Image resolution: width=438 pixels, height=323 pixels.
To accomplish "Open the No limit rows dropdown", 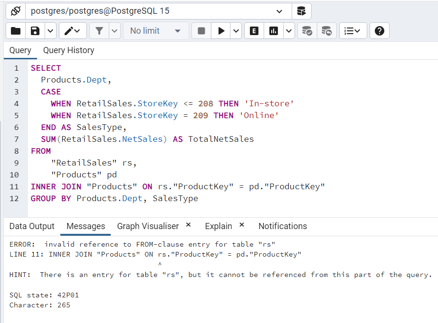I will pos(155,30).
